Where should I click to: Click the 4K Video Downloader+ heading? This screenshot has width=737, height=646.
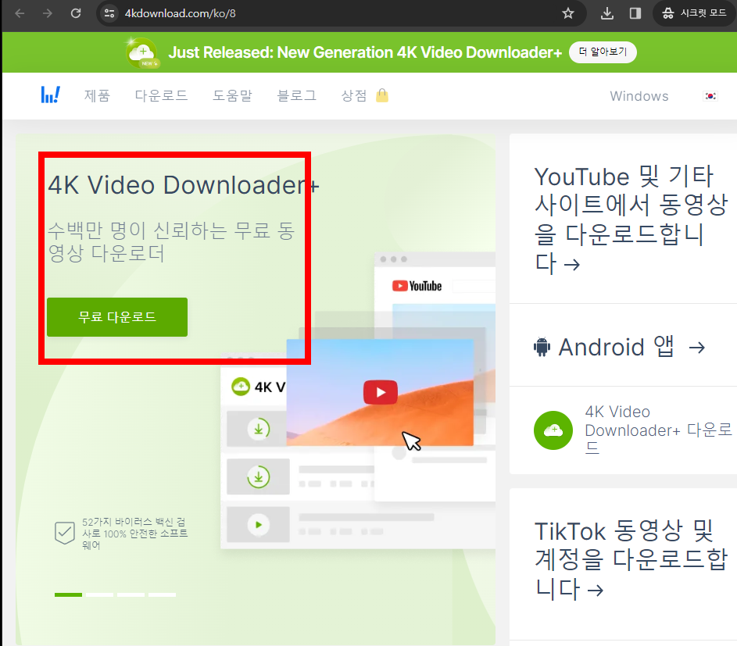[x=184, y=185]
